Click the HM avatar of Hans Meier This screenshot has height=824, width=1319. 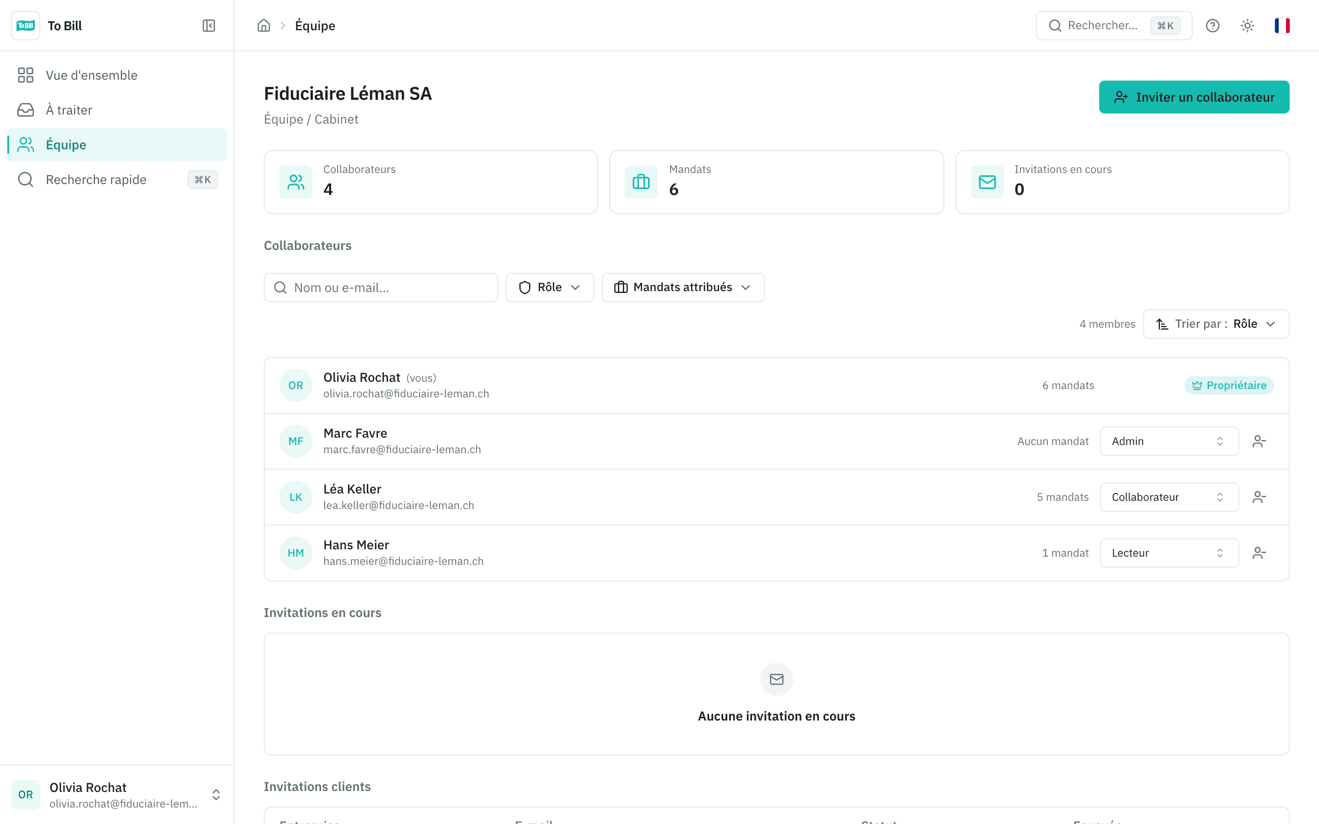click(296, 553)
